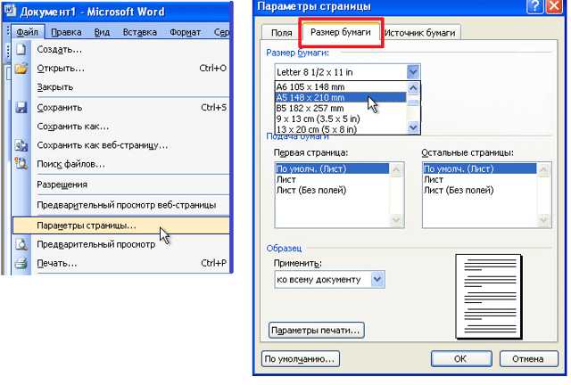Image resolution: width=571 pixels, height=385 pixels.
Task: Select По умолч. (Лист) under Первая страница
Action: coord(332,168)
